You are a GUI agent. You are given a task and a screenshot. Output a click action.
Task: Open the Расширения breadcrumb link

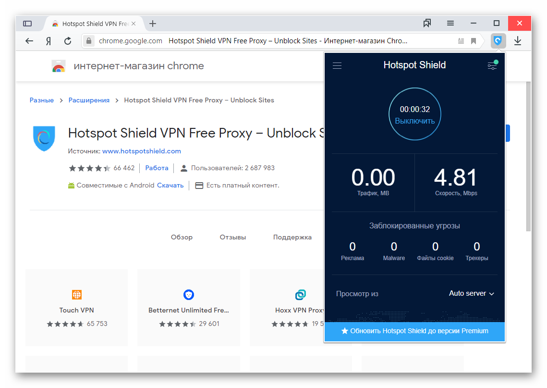[89, 100]
